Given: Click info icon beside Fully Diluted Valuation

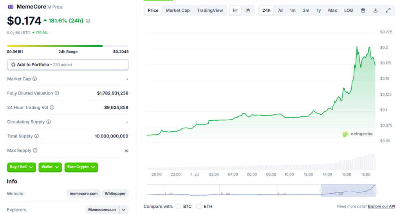Looking at the screenshot, I should 57,93.
